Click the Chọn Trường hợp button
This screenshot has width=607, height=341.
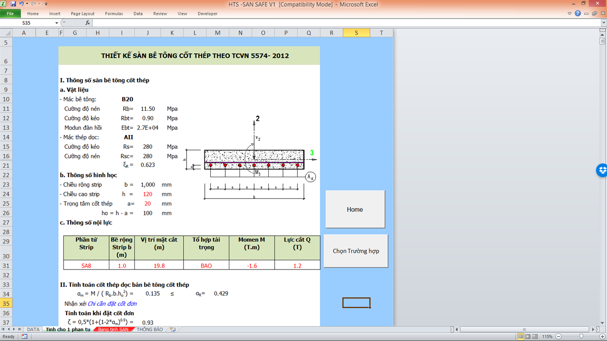(355, 251)
